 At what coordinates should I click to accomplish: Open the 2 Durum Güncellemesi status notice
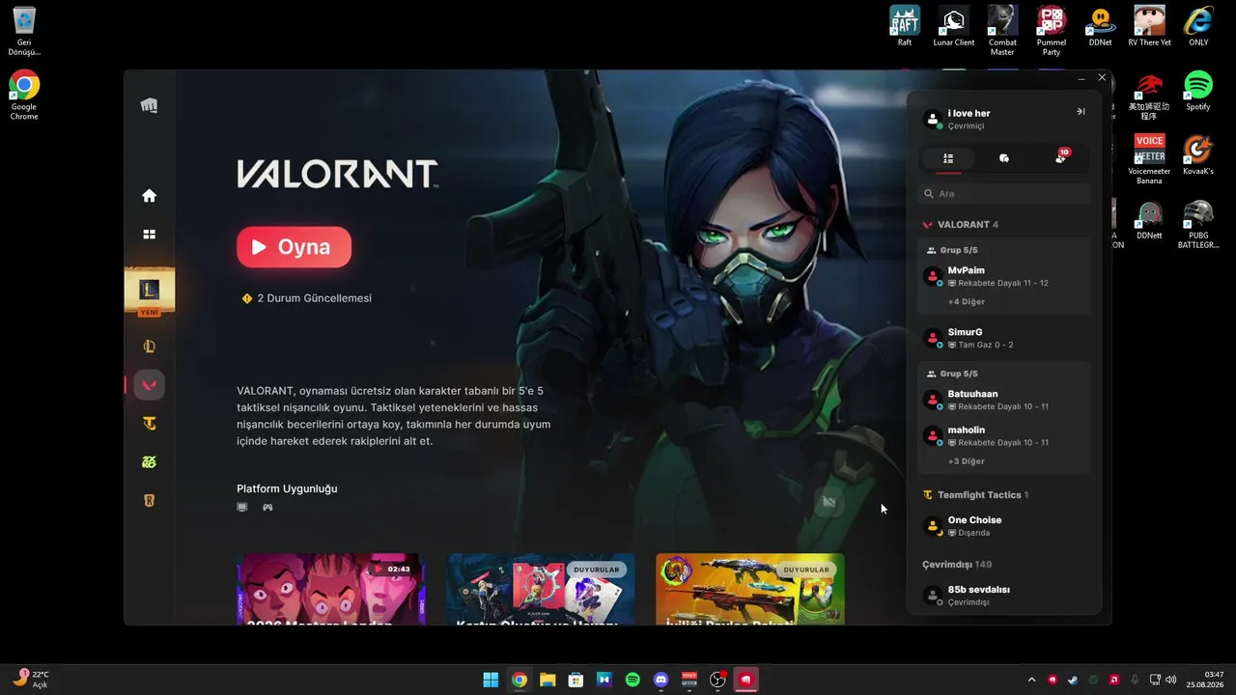[306, 298]
